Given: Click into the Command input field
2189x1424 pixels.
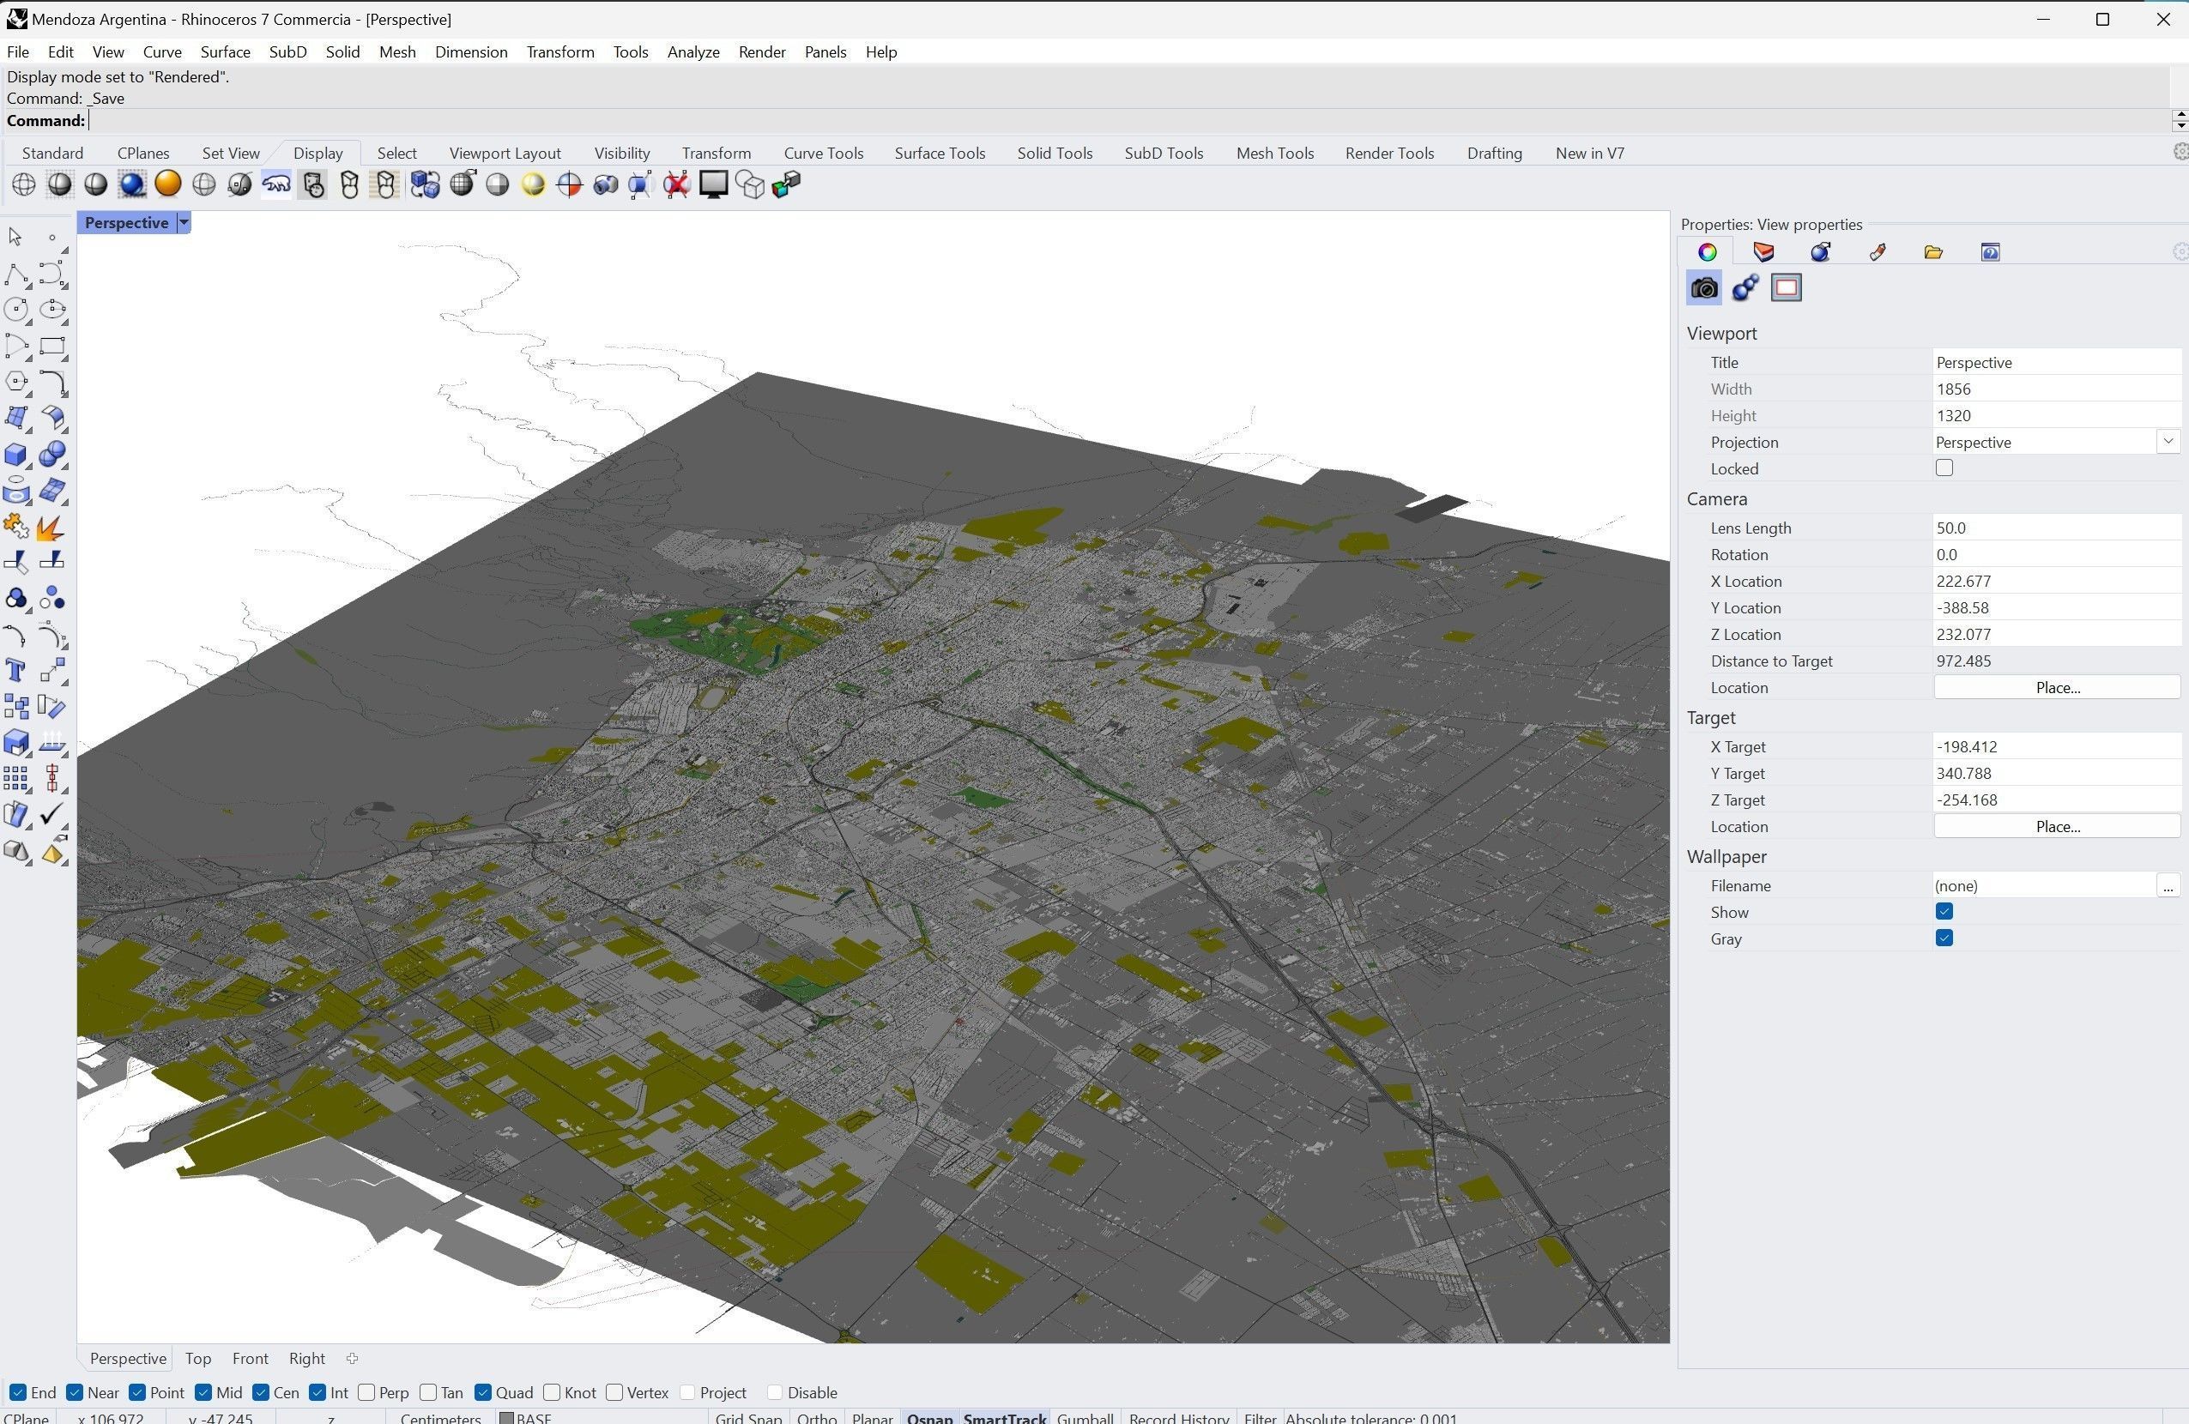Looking at the screenshot, I should coord(1129,120).
